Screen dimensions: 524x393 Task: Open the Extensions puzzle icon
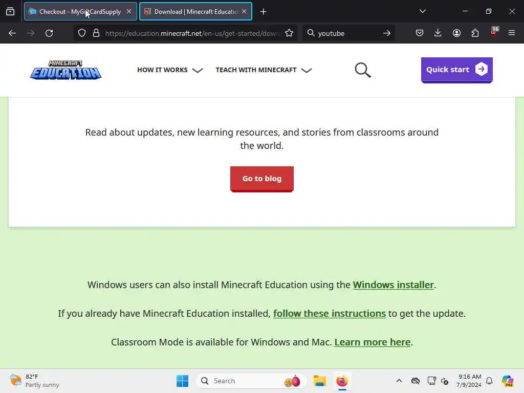(475, 33)
